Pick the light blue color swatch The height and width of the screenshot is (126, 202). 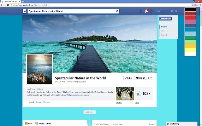[x=190, y=34]
